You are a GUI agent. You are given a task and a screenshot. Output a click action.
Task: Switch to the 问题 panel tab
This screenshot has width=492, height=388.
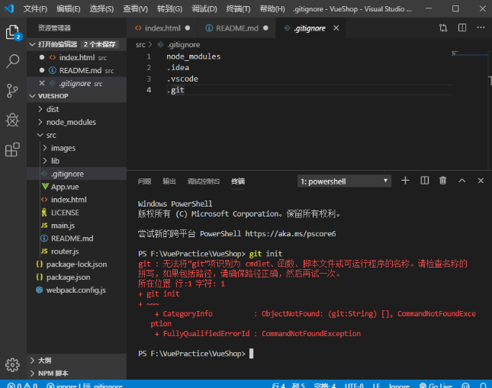point(144,181)
